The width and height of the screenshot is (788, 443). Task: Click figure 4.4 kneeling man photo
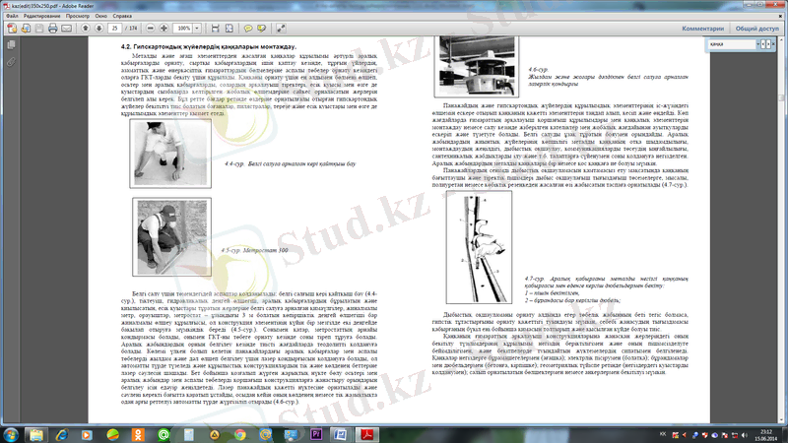[170, 154]
